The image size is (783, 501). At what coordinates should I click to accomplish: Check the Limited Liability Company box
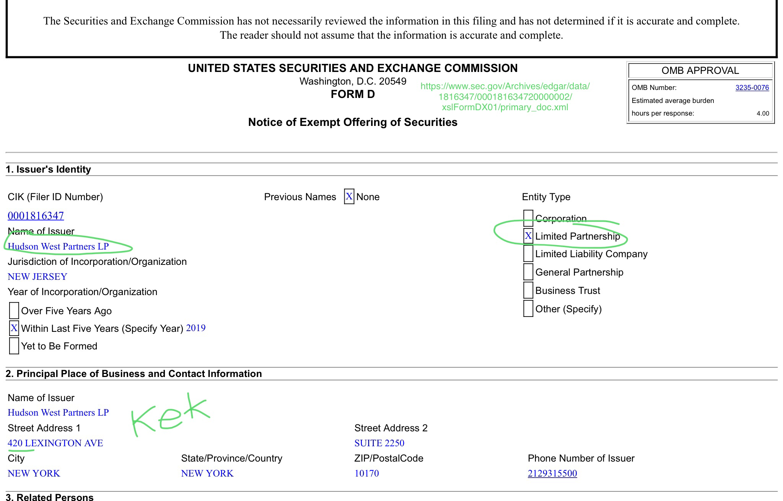tap(528, 253)
